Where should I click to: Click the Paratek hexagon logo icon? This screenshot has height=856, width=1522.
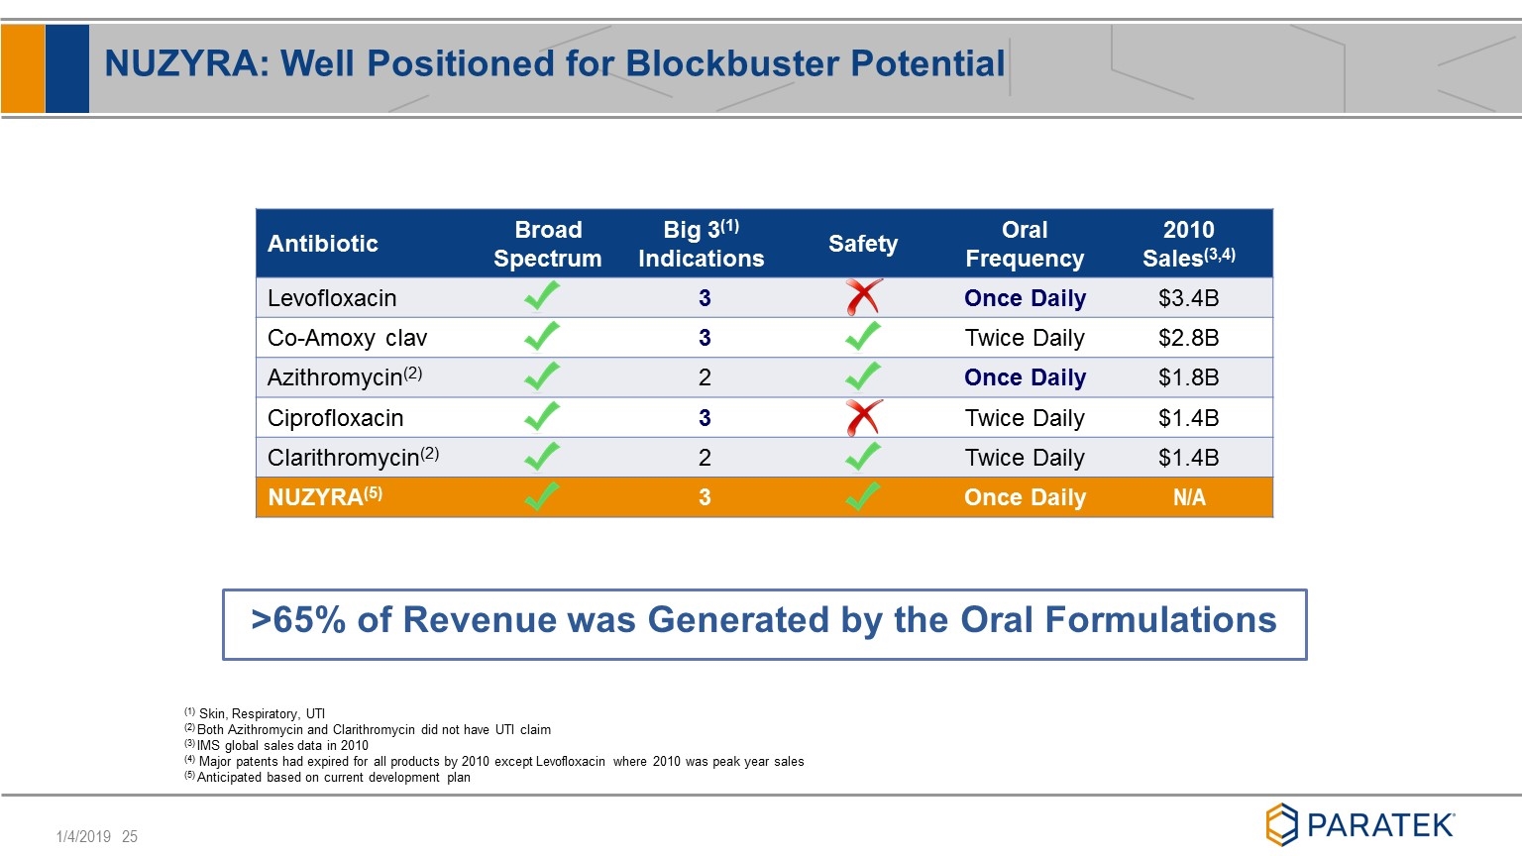click(1281, 824)
